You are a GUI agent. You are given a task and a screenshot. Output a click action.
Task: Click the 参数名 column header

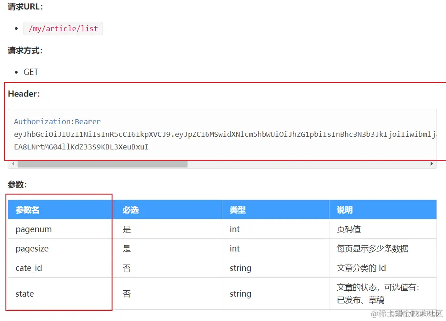click(61, 209)
